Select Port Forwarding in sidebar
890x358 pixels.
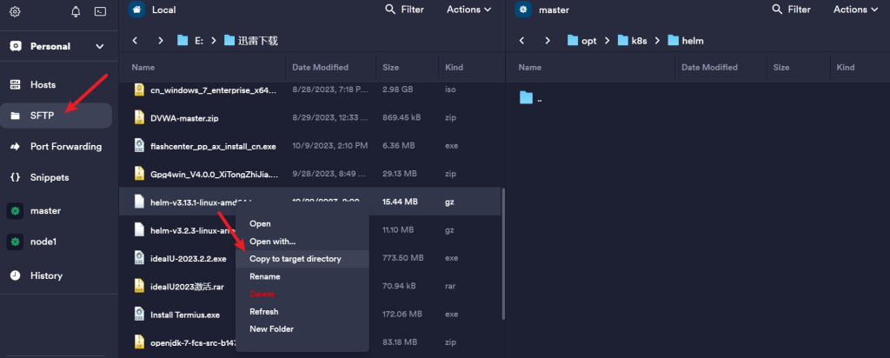coord(65,146)
